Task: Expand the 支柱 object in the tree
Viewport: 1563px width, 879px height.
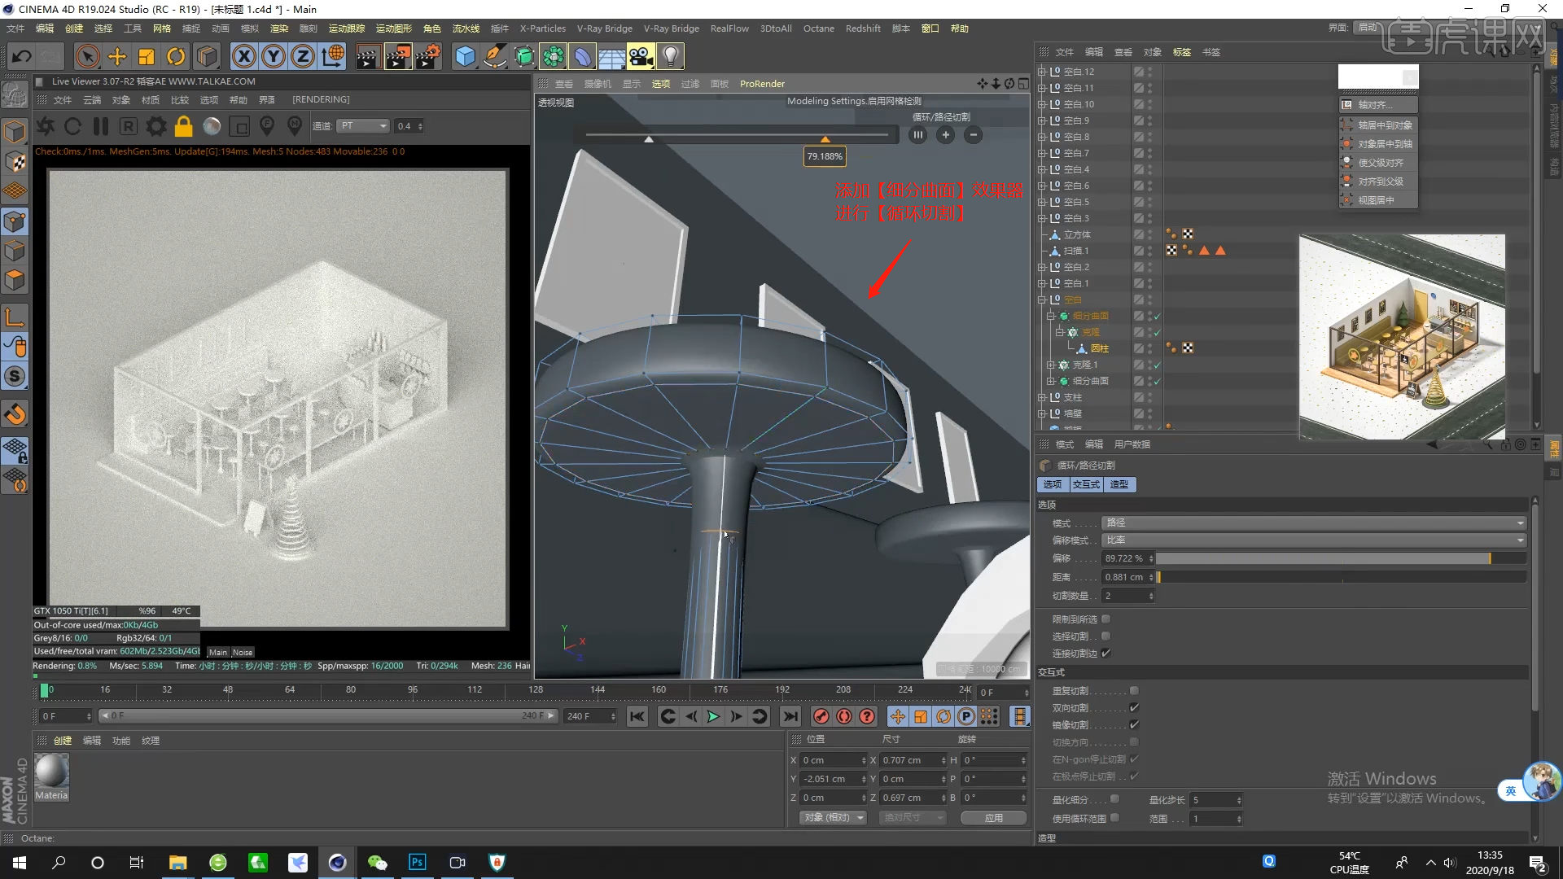Action: (x=1041, y=397)
